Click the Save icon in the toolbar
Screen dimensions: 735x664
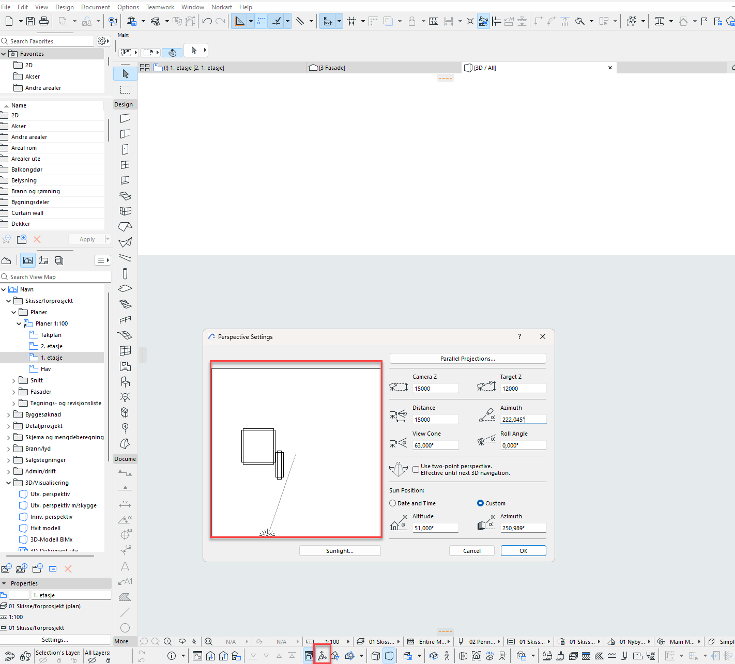pyautogui.click(x=30, y=21)
